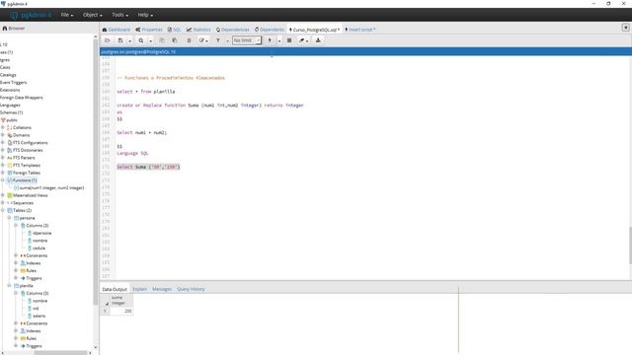This screenshot has height=355, width=632.
Task: Click the public schema node
Action: click(11, 120)
